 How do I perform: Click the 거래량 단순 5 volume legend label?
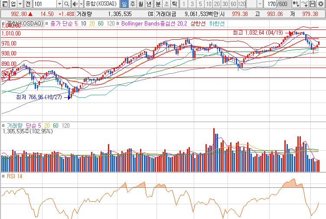24,126
